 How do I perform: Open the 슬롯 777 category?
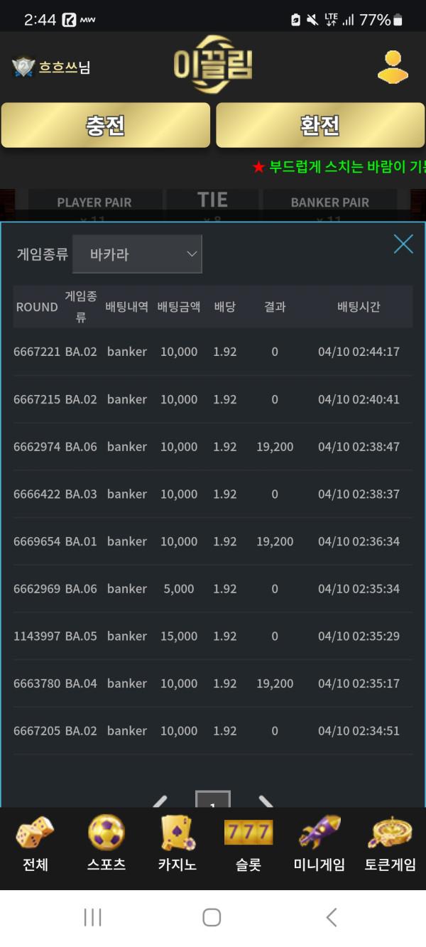[x=248, y=845]
